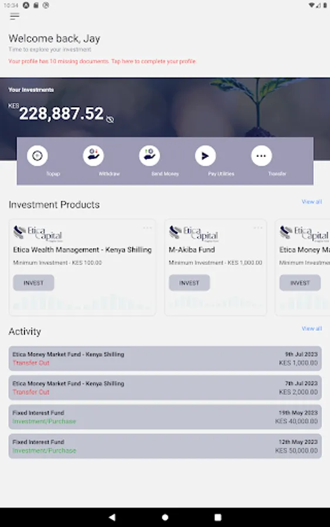This screenshot has width=330, height=527.
Task: Invest in M-Akiba Fund
Action: 189,283
